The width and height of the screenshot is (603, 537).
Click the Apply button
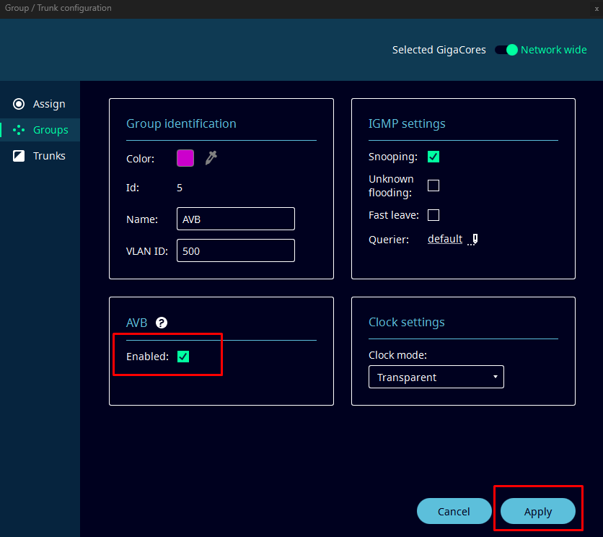coord(537,512)
